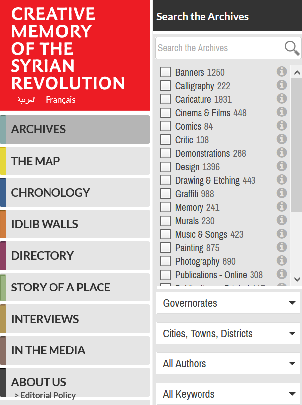
Task: Click info icon for Demonstrations
Action: coord(282,152)
